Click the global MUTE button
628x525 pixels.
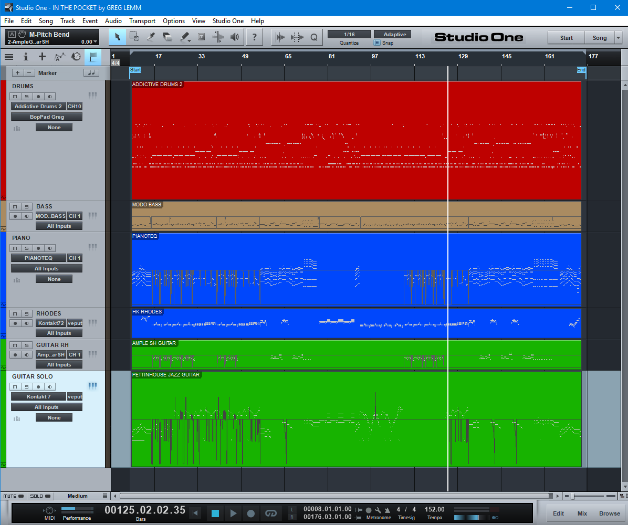(14, 496)
